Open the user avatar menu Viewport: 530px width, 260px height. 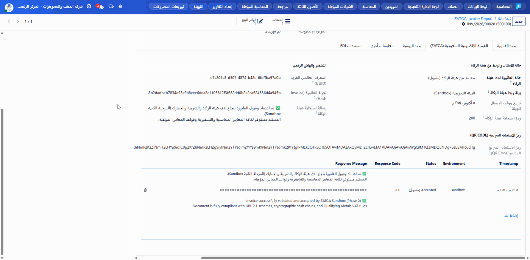pos(9,7)
